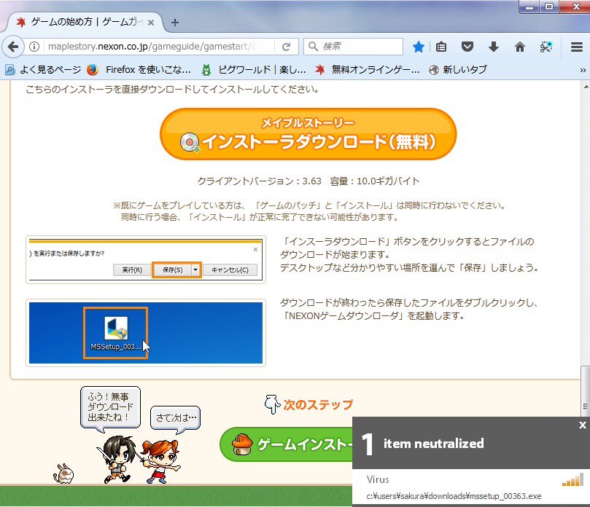This screenshot has height=507, width=590.
Task: Open the ピグワールド bookmark
Action: 254,70
